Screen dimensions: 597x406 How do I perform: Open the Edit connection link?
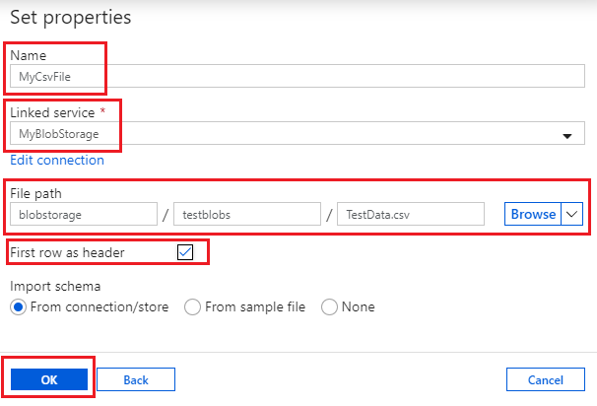56,160
